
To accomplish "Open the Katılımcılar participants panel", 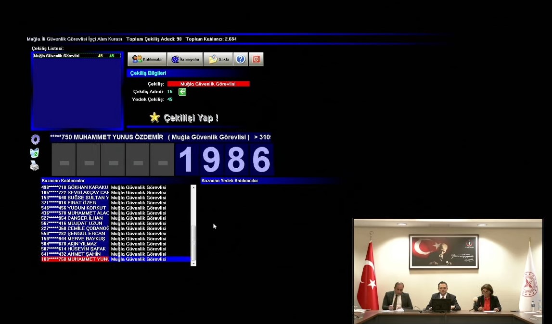I will click(147, 59).
